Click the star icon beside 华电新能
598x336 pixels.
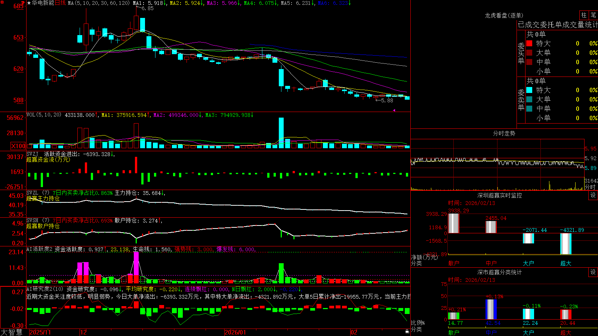pyautogui.click(x=29, y=3)
